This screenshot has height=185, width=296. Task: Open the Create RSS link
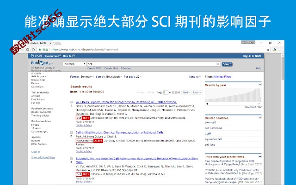point(94,68)
